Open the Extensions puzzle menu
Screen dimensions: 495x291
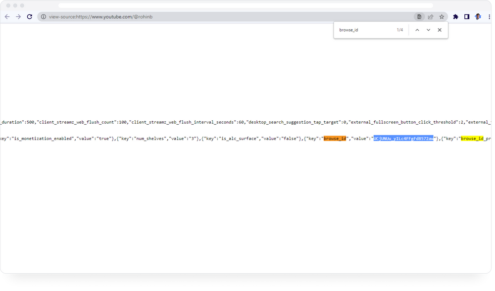tap(456, 17)
